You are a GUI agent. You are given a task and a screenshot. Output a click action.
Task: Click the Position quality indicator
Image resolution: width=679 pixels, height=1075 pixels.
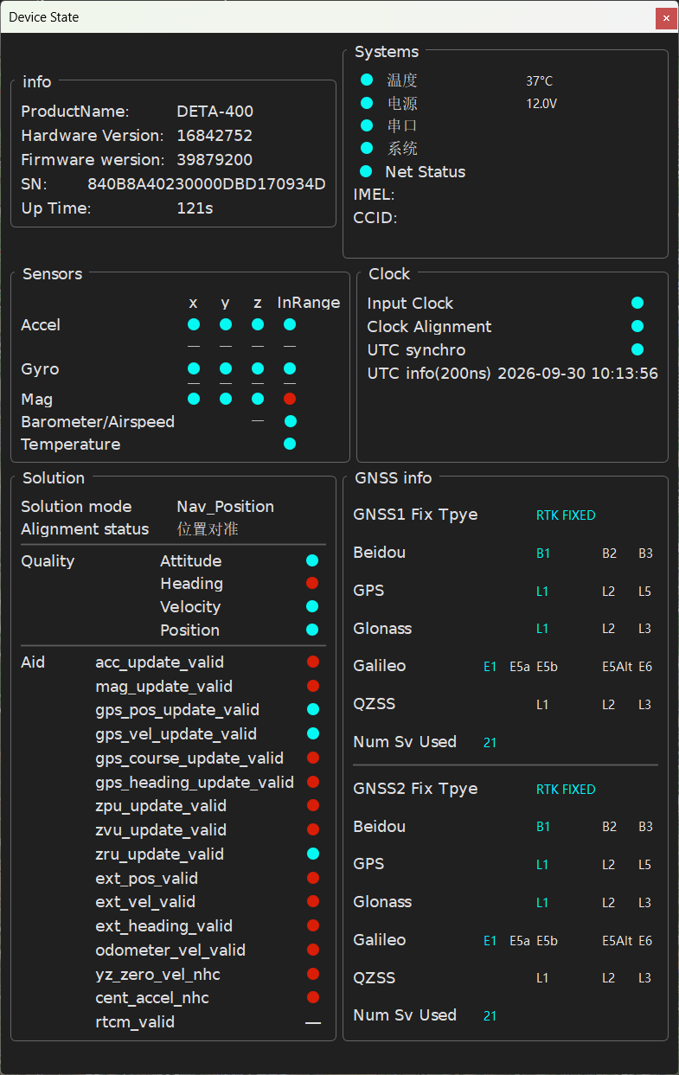click(312, 630)
